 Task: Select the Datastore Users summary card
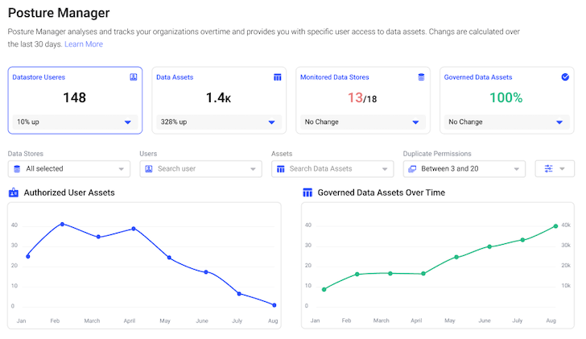[x=75, y=99]
